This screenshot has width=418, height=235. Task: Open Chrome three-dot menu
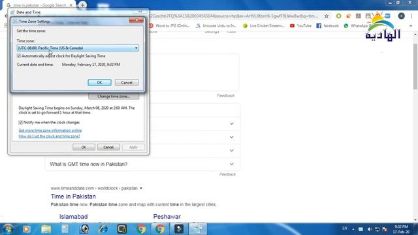point(411,16)
